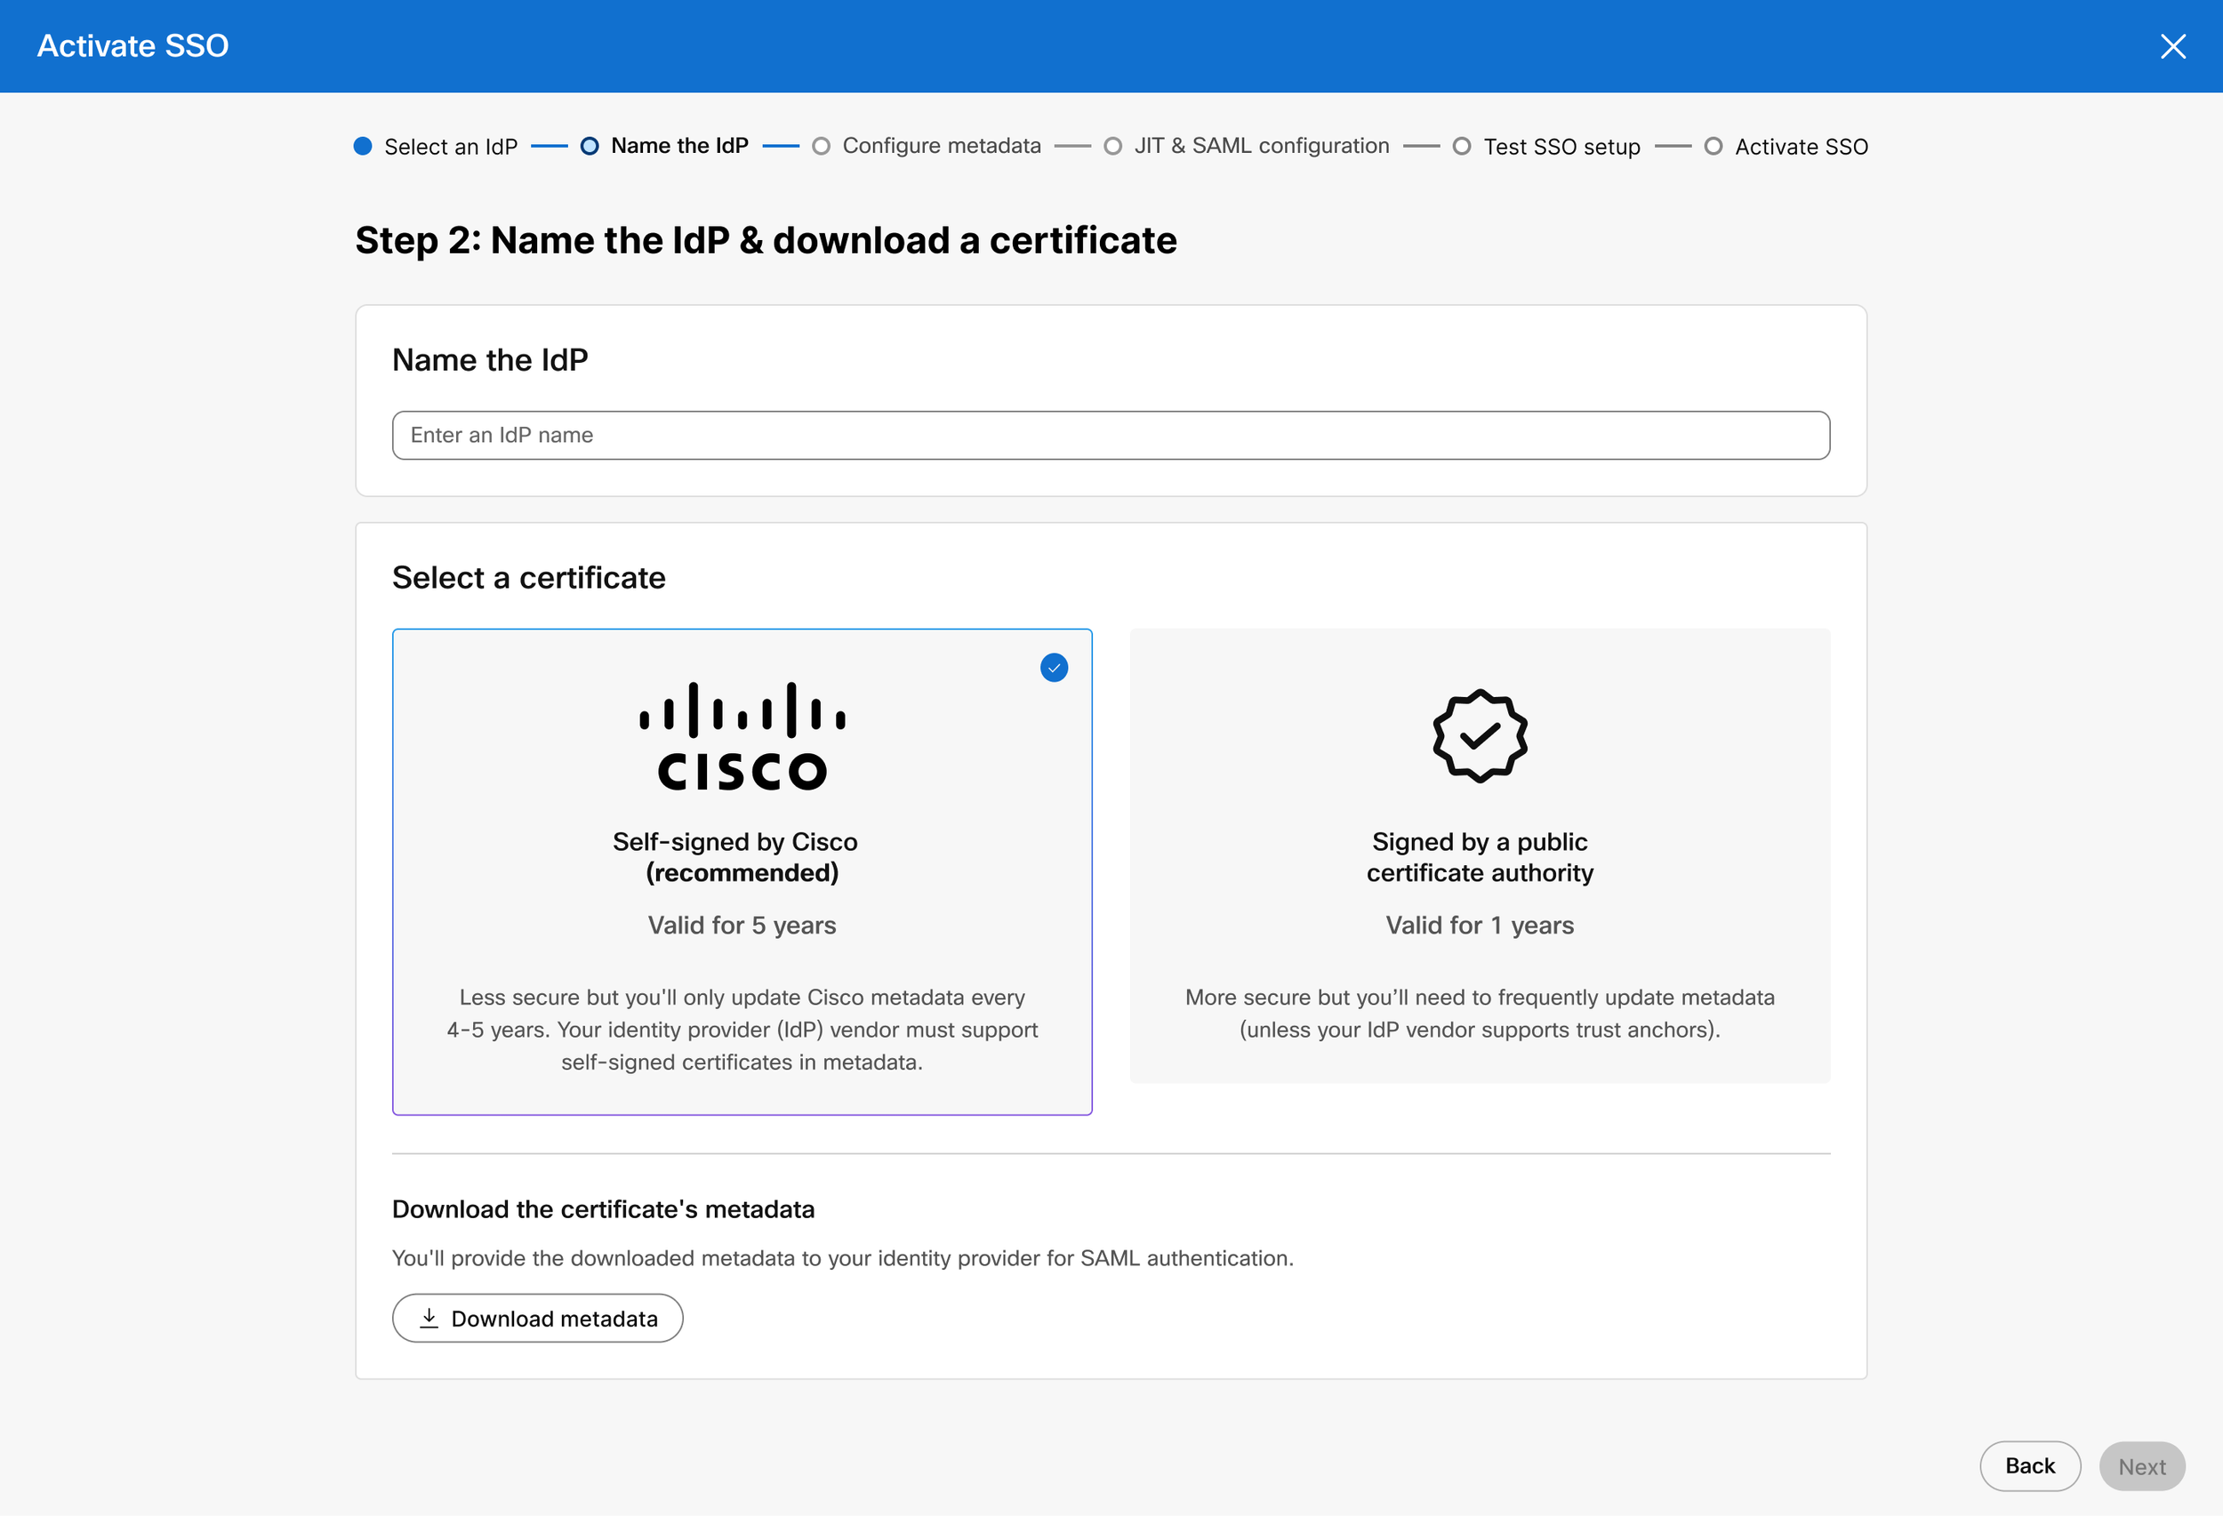Focus the Enter an IdP name field
Viewport: 2223px width, 1516px height.
(x=1111, y=435)
